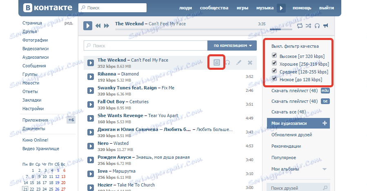Click the play button next to музыка
Viewport: 367px width, 191px height.
pyautogui.click(x=281, y=8)
